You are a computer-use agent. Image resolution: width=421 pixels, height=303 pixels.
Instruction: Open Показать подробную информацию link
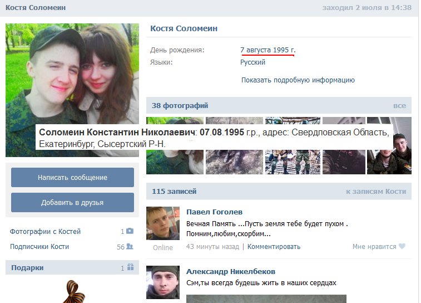coord(298,80)
